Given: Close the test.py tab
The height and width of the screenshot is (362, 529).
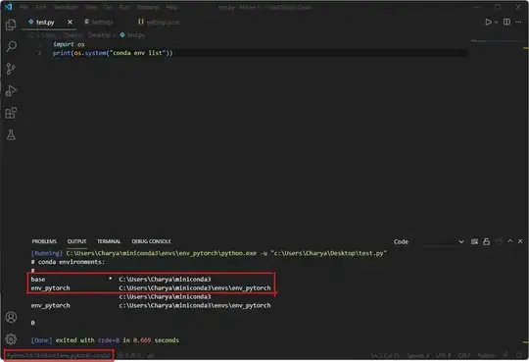Looking at the screenshot, I should [x=70, y=22].
